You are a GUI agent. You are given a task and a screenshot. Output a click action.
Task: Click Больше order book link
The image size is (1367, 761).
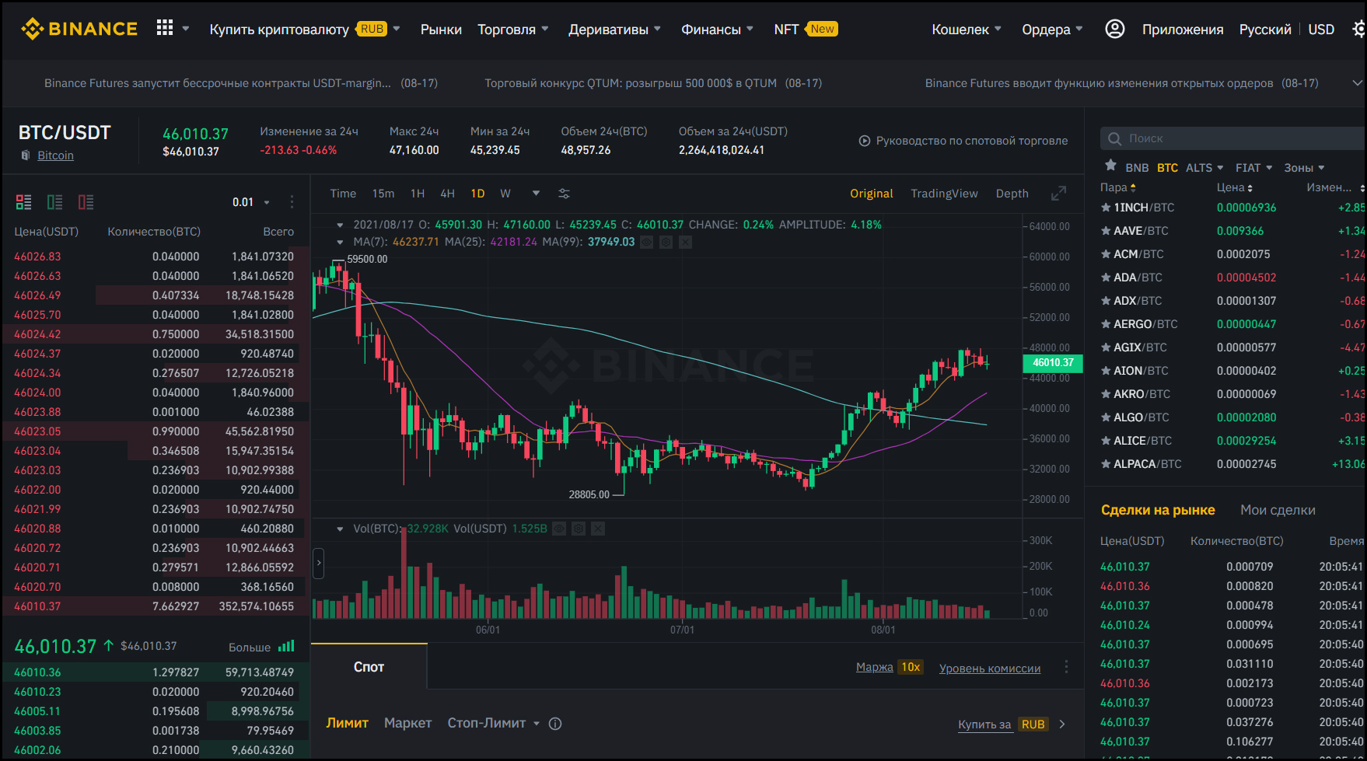pos(250,647)
